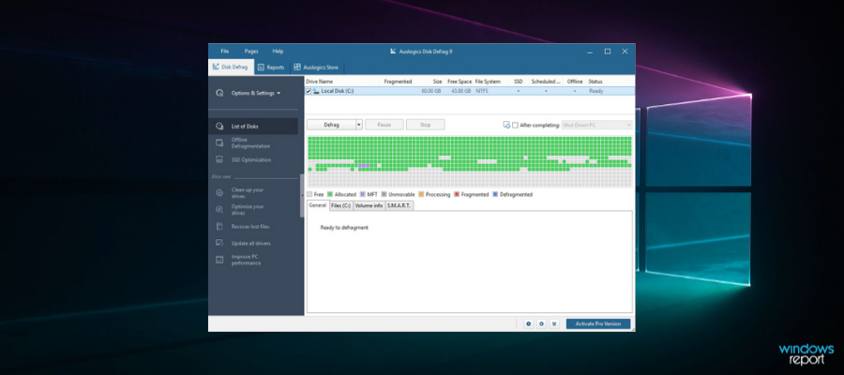Click the Defrag button

click(331, 124)
